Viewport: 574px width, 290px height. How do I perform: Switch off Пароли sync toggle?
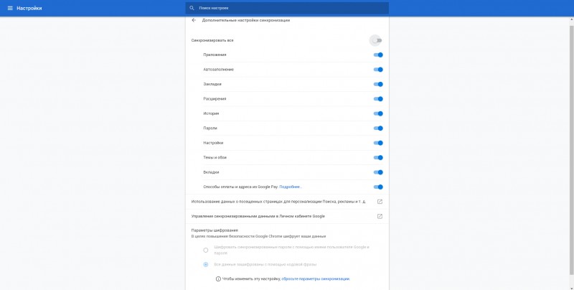378,128
